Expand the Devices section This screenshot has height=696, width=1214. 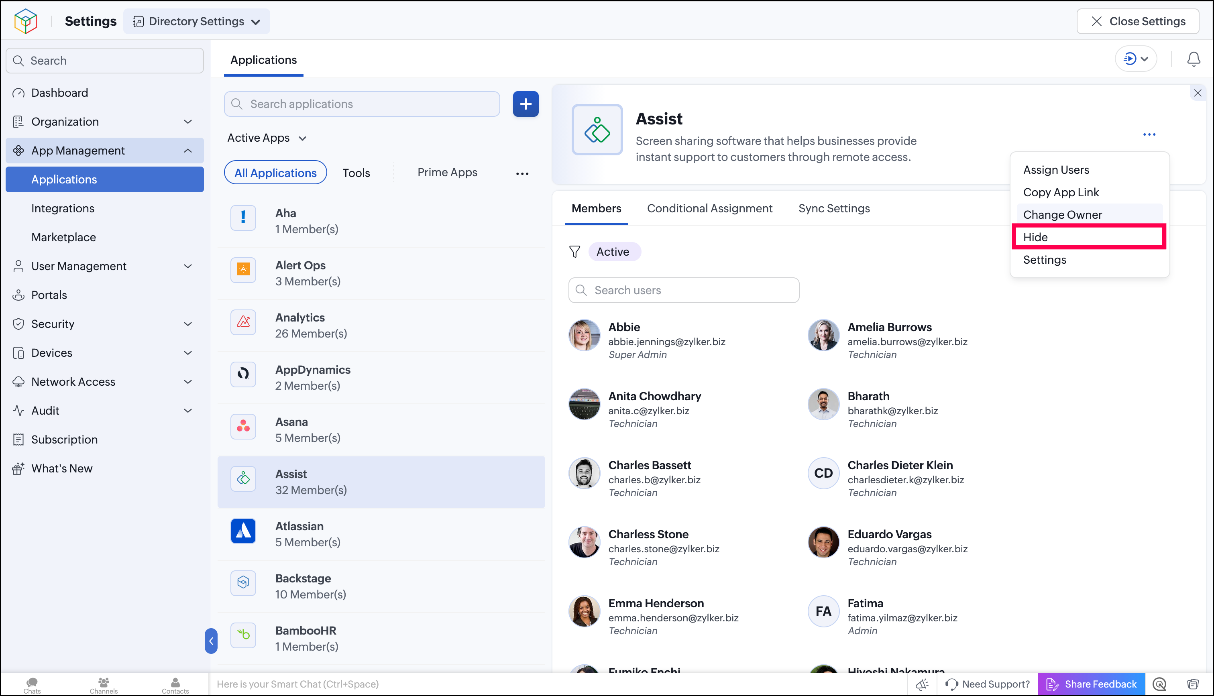[105, 353]
